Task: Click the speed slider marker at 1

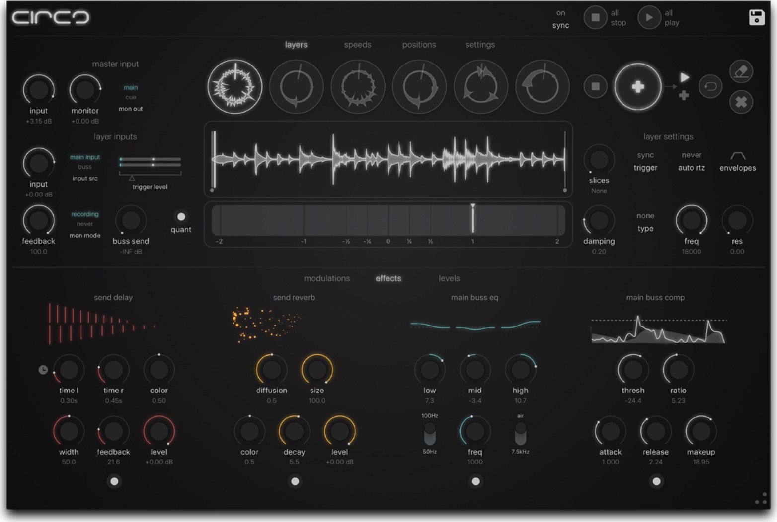Action: click(x=473, y=218)
